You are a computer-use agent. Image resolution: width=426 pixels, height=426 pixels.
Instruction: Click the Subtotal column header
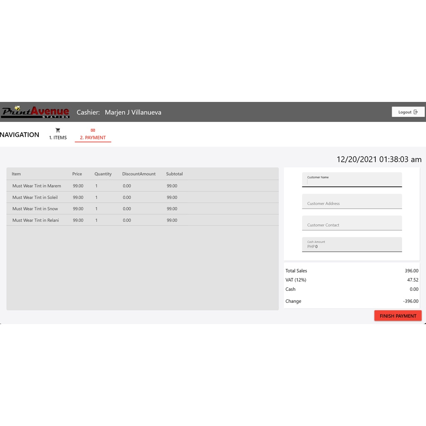pyautogui.click(x=174, y=174)
